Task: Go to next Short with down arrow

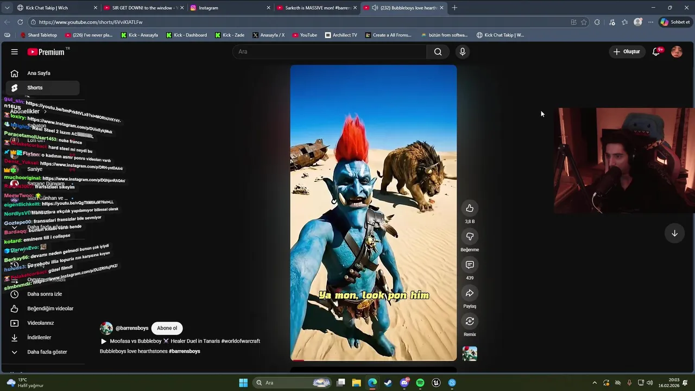Action: (674, 233)
